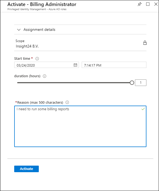Maximize the blade with the square icon
Image resolution: width=159 pixels, height=191 pixels.
pyautogui.click(x=148, y=4)
